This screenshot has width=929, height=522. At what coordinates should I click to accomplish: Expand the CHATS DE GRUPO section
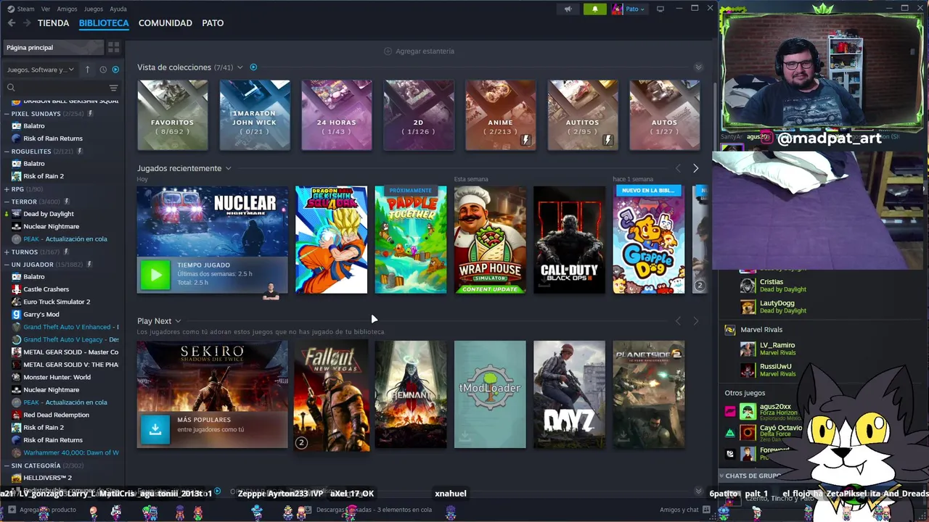click(751, 476)
